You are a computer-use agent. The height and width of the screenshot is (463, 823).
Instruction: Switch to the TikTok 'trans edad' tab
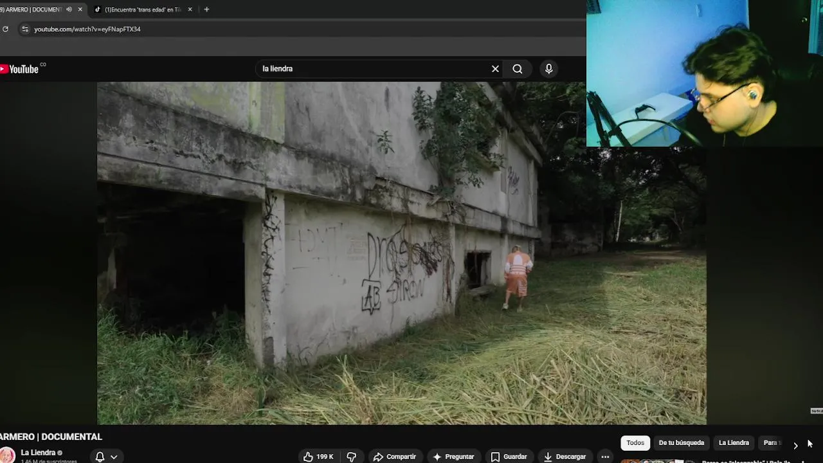click(x=141, y=10)
